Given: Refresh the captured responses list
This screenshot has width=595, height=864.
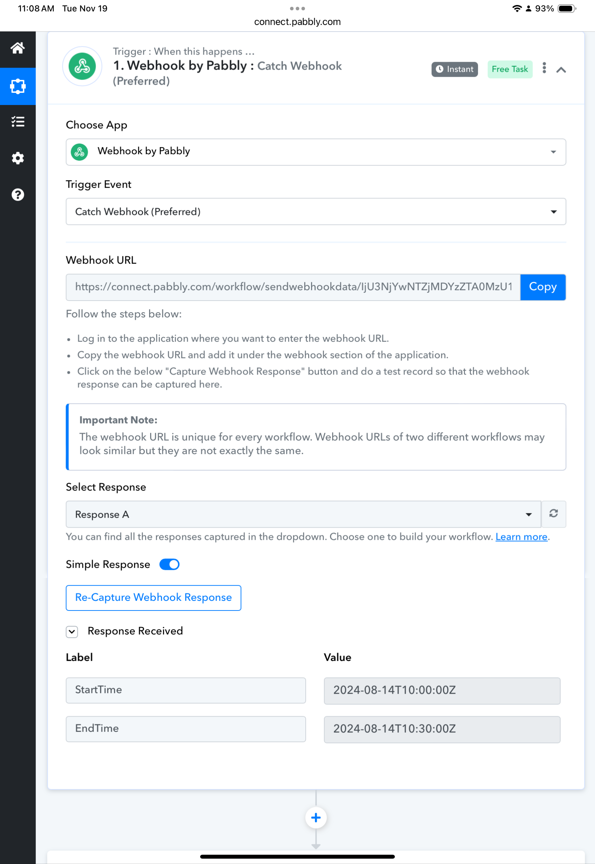Looking at the screenshot, I should [554, 514].
